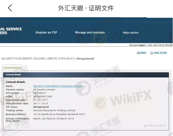Click Collapse to hide all
This screenshot has height=136, width=173.
click(x=157, y=125)
